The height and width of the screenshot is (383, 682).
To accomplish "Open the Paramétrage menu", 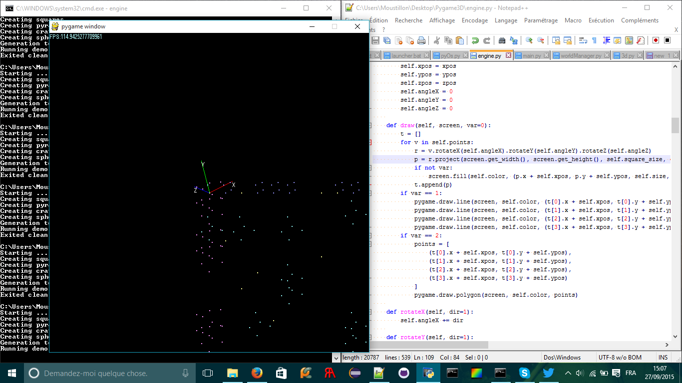I will (541, 20).
